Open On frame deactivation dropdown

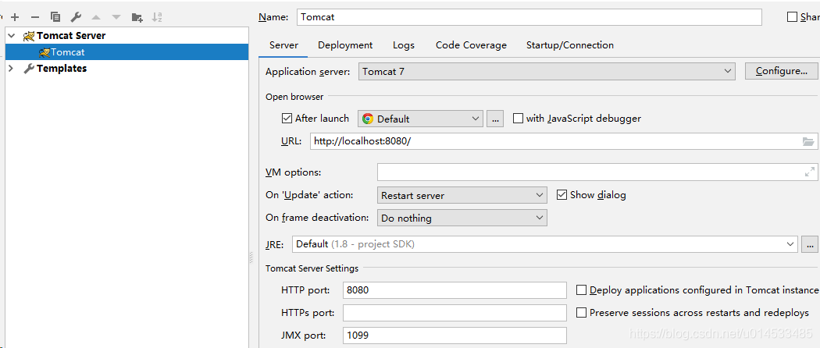[462, 218]
